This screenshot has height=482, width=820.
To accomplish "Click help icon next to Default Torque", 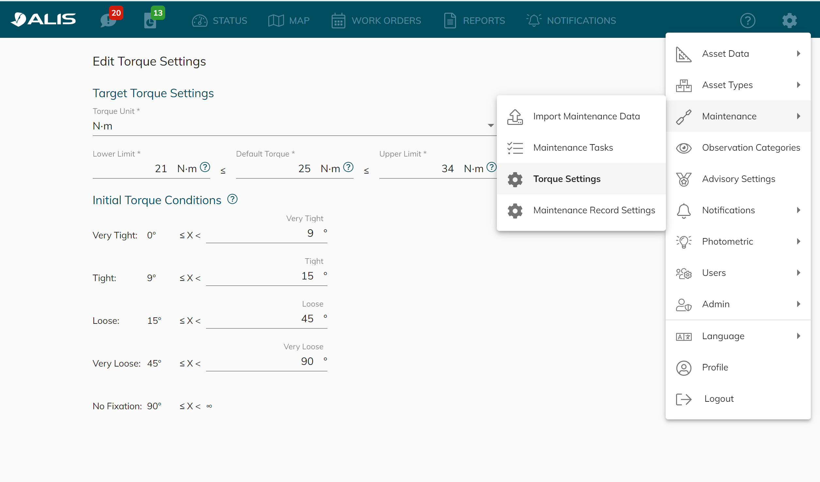I will coord(348,167).
